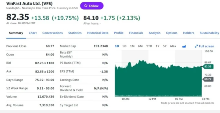Switch chart to 5Y range
This screenshot has width=220, height=113.
165,46
